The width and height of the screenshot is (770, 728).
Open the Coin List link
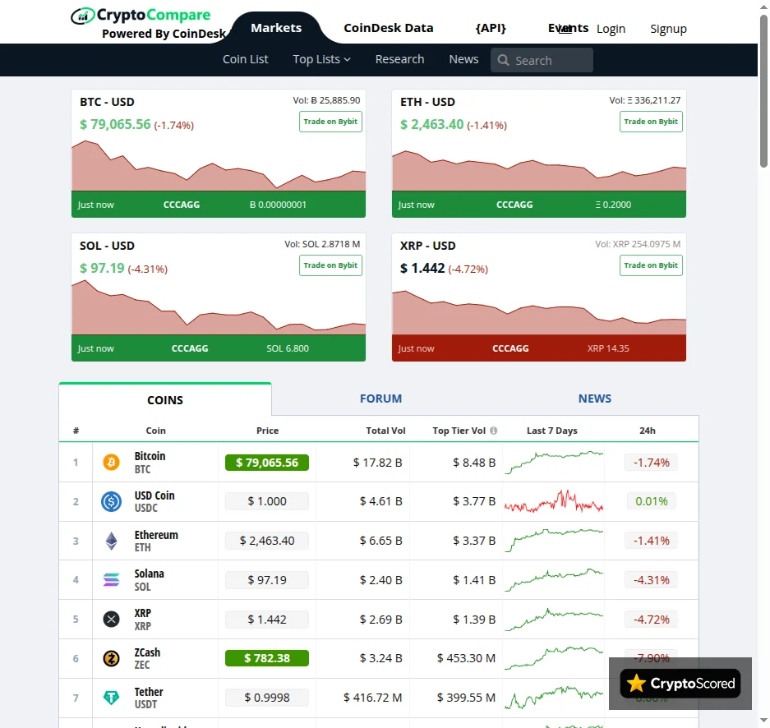pos(246,59)
